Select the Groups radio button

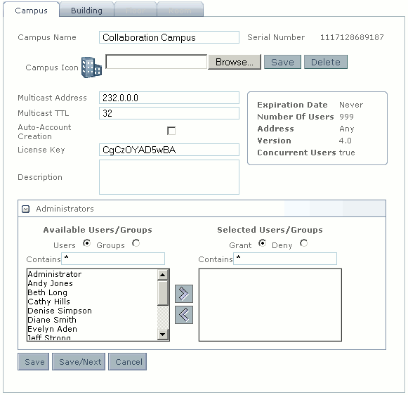point(136,243)
